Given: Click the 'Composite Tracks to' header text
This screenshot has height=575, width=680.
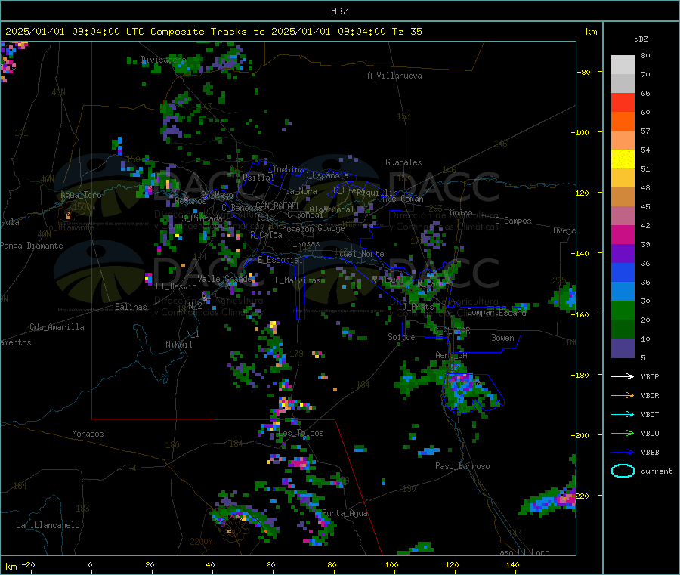Looking at the screenshot, I should click(207, 32).
